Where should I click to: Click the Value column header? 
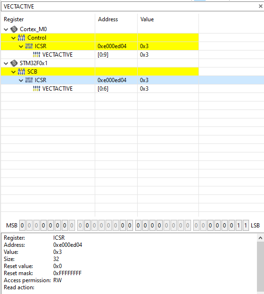pyautogui.click(x=147, y=19)
